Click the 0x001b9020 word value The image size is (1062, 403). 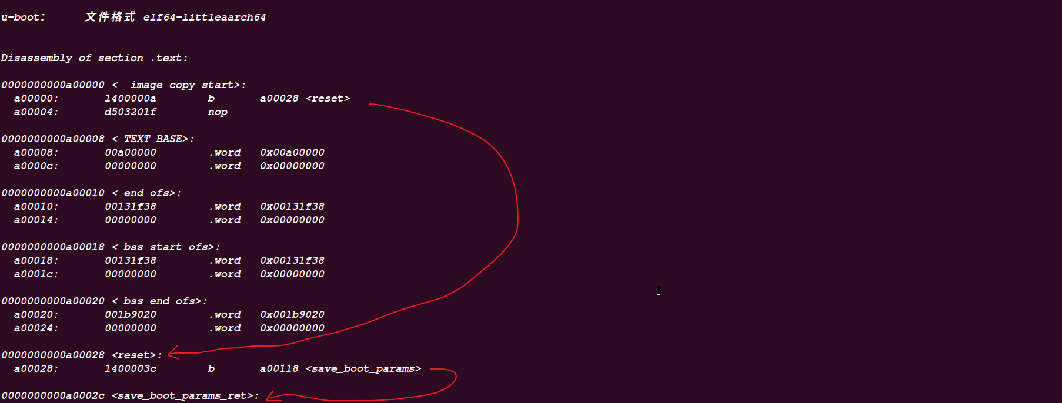coord(292,315)
